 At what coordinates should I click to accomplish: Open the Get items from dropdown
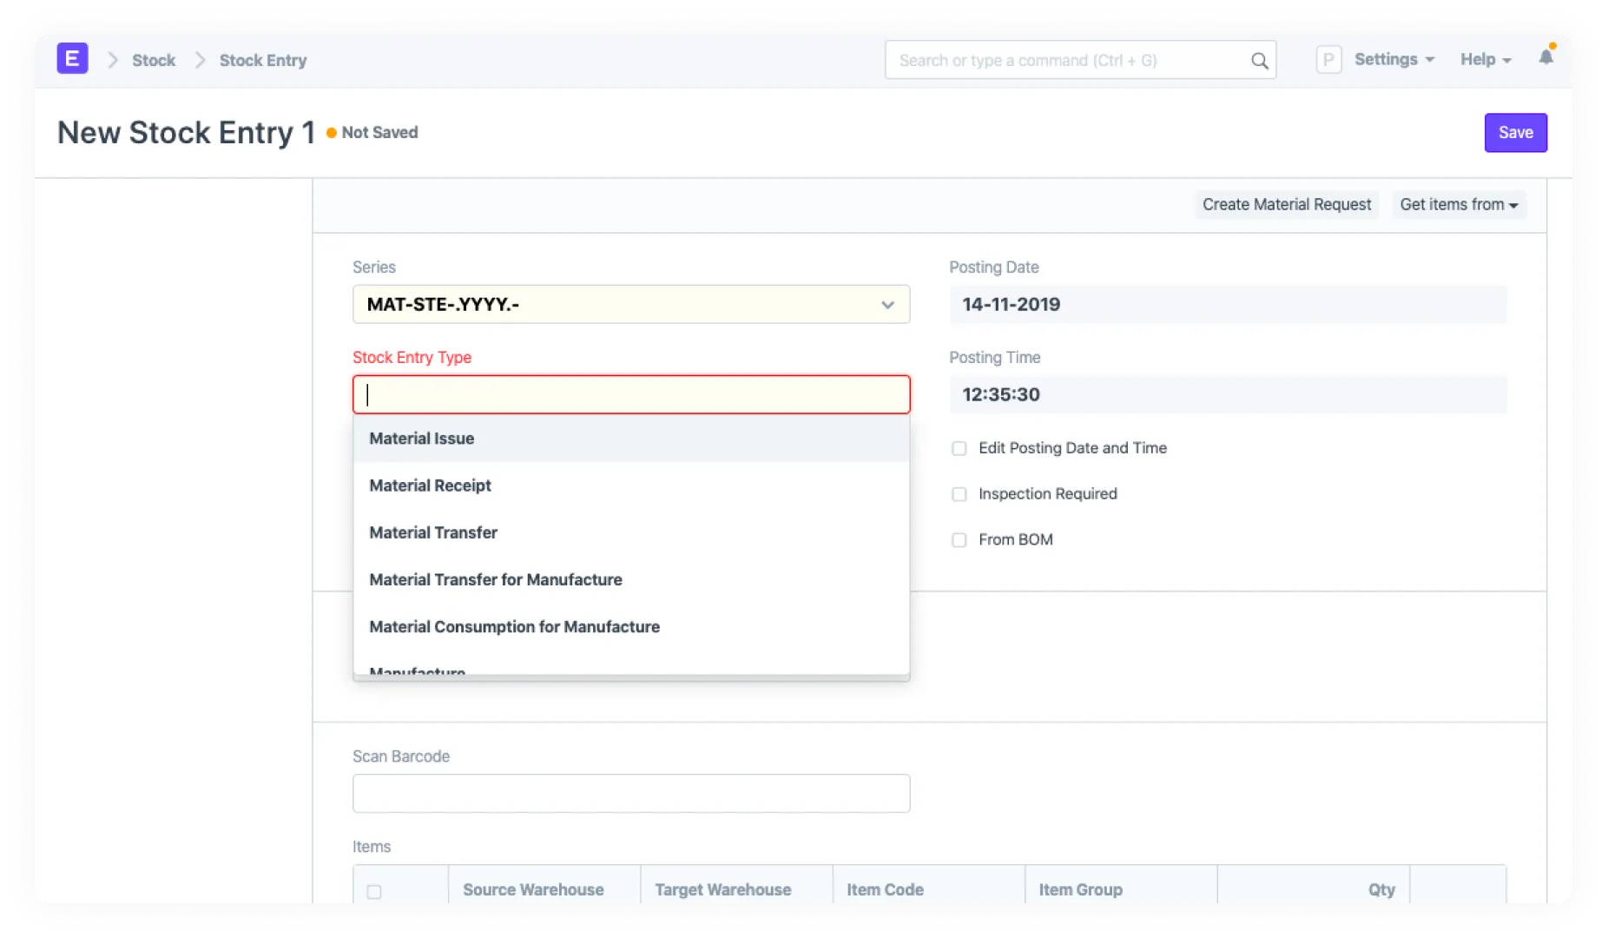(x=1458, y=205)
